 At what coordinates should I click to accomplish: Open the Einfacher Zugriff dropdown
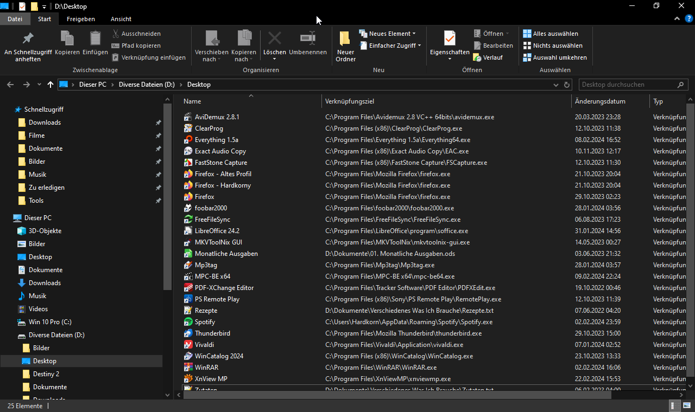(390, 46)
